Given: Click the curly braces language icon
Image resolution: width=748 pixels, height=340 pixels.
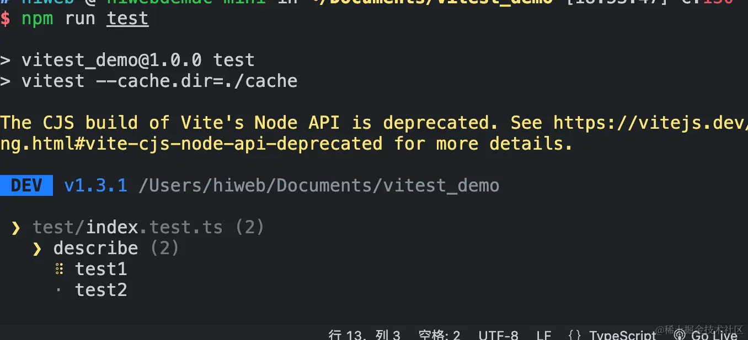Looking at the screenshot, I should (x=575, y=335).
